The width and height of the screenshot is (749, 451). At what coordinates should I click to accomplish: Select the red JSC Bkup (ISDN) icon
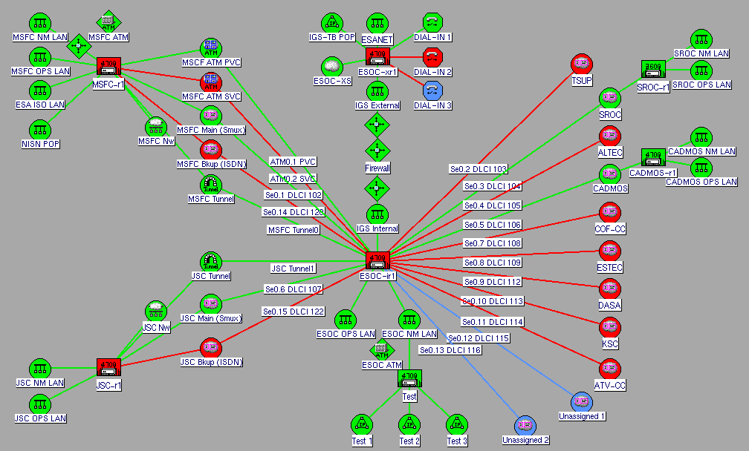coord(211,348)
